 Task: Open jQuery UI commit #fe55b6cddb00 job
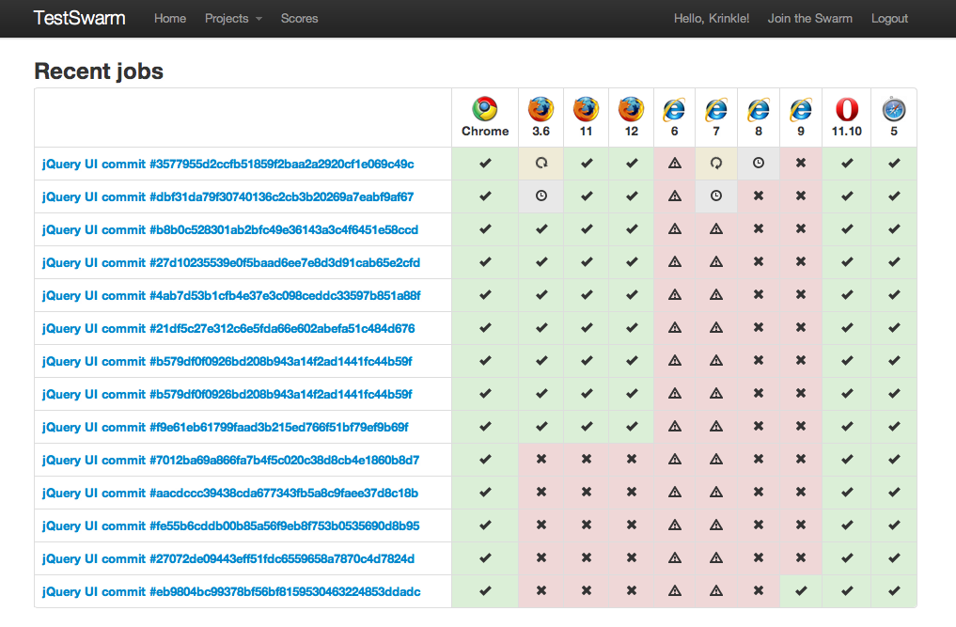click(230, 526)
